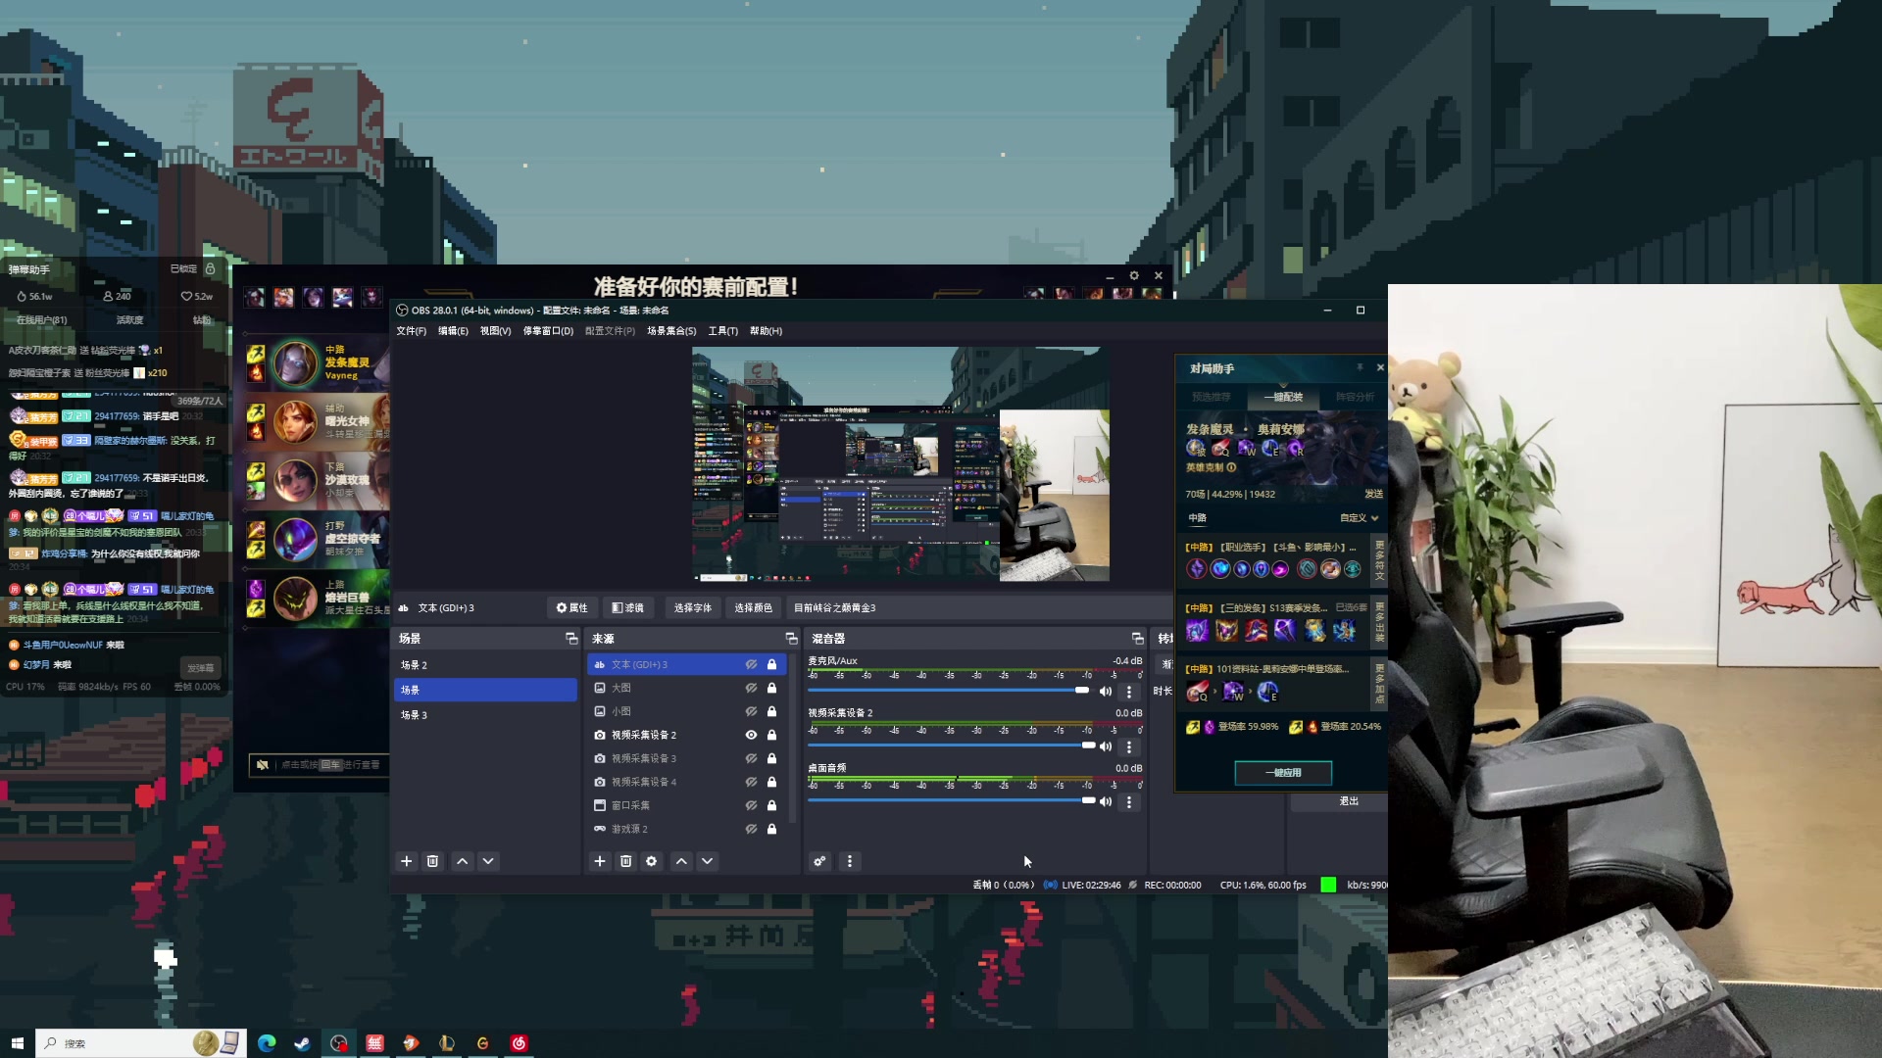Move selected source down in the list
This screenshot has width=1882, height=1058.
click(707, 861)
